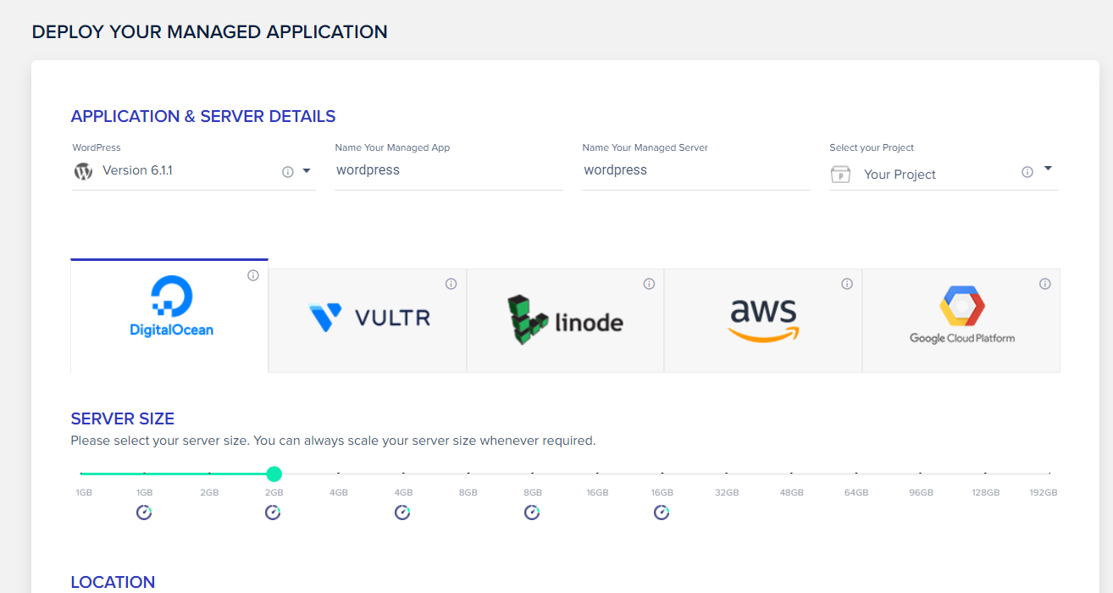
Task: Choose the 192GB server size label
Action: click(1044, 492)
